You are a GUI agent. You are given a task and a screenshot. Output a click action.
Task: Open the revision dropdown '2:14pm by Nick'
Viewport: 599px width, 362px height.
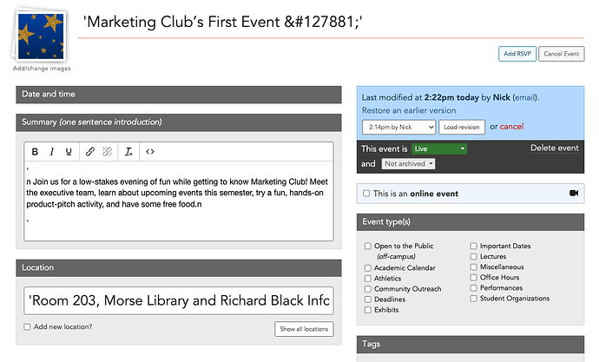pos(398,127)
